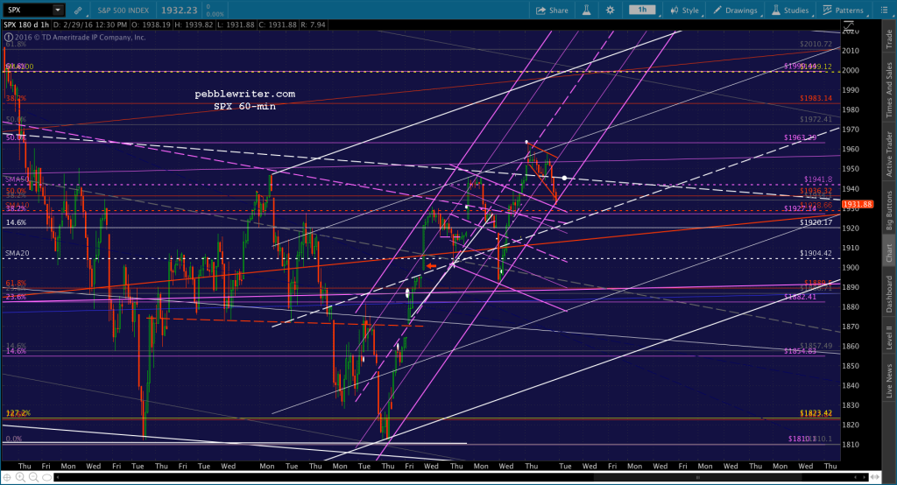The height and width of the screenshot is (485, 897).
Task: Click the Share button
Action: point(552,11)
